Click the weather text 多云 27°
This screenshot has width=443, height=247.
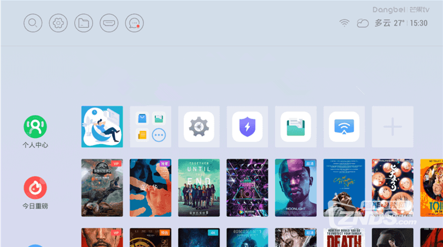[389, 23]
